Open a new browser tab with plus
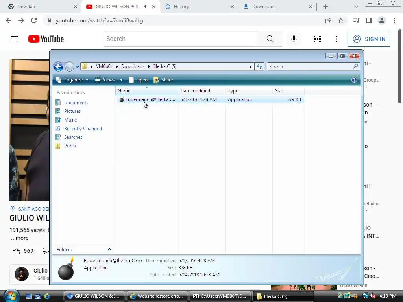403x302 pixels. (325, 7)
